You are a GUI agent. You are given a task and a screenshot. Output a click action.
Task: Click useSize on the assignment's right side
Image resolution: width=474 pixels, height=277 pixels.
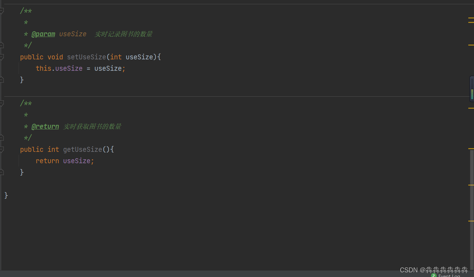click(108, 68)
